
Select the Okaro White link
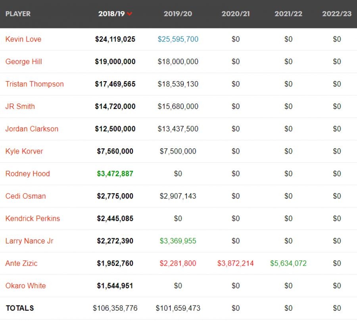[x=25, y=286]
